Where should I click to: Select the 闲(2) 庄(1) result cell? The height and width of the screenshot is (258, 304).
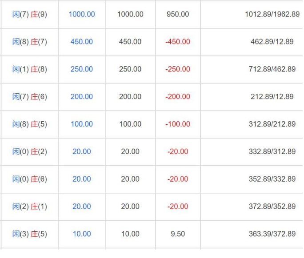(x=30, y=206)
